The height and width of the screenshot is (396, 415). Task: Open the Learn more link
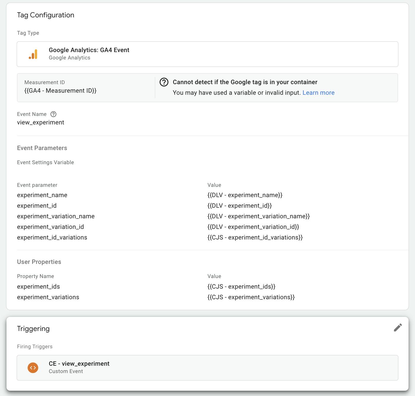pos(318,93)
